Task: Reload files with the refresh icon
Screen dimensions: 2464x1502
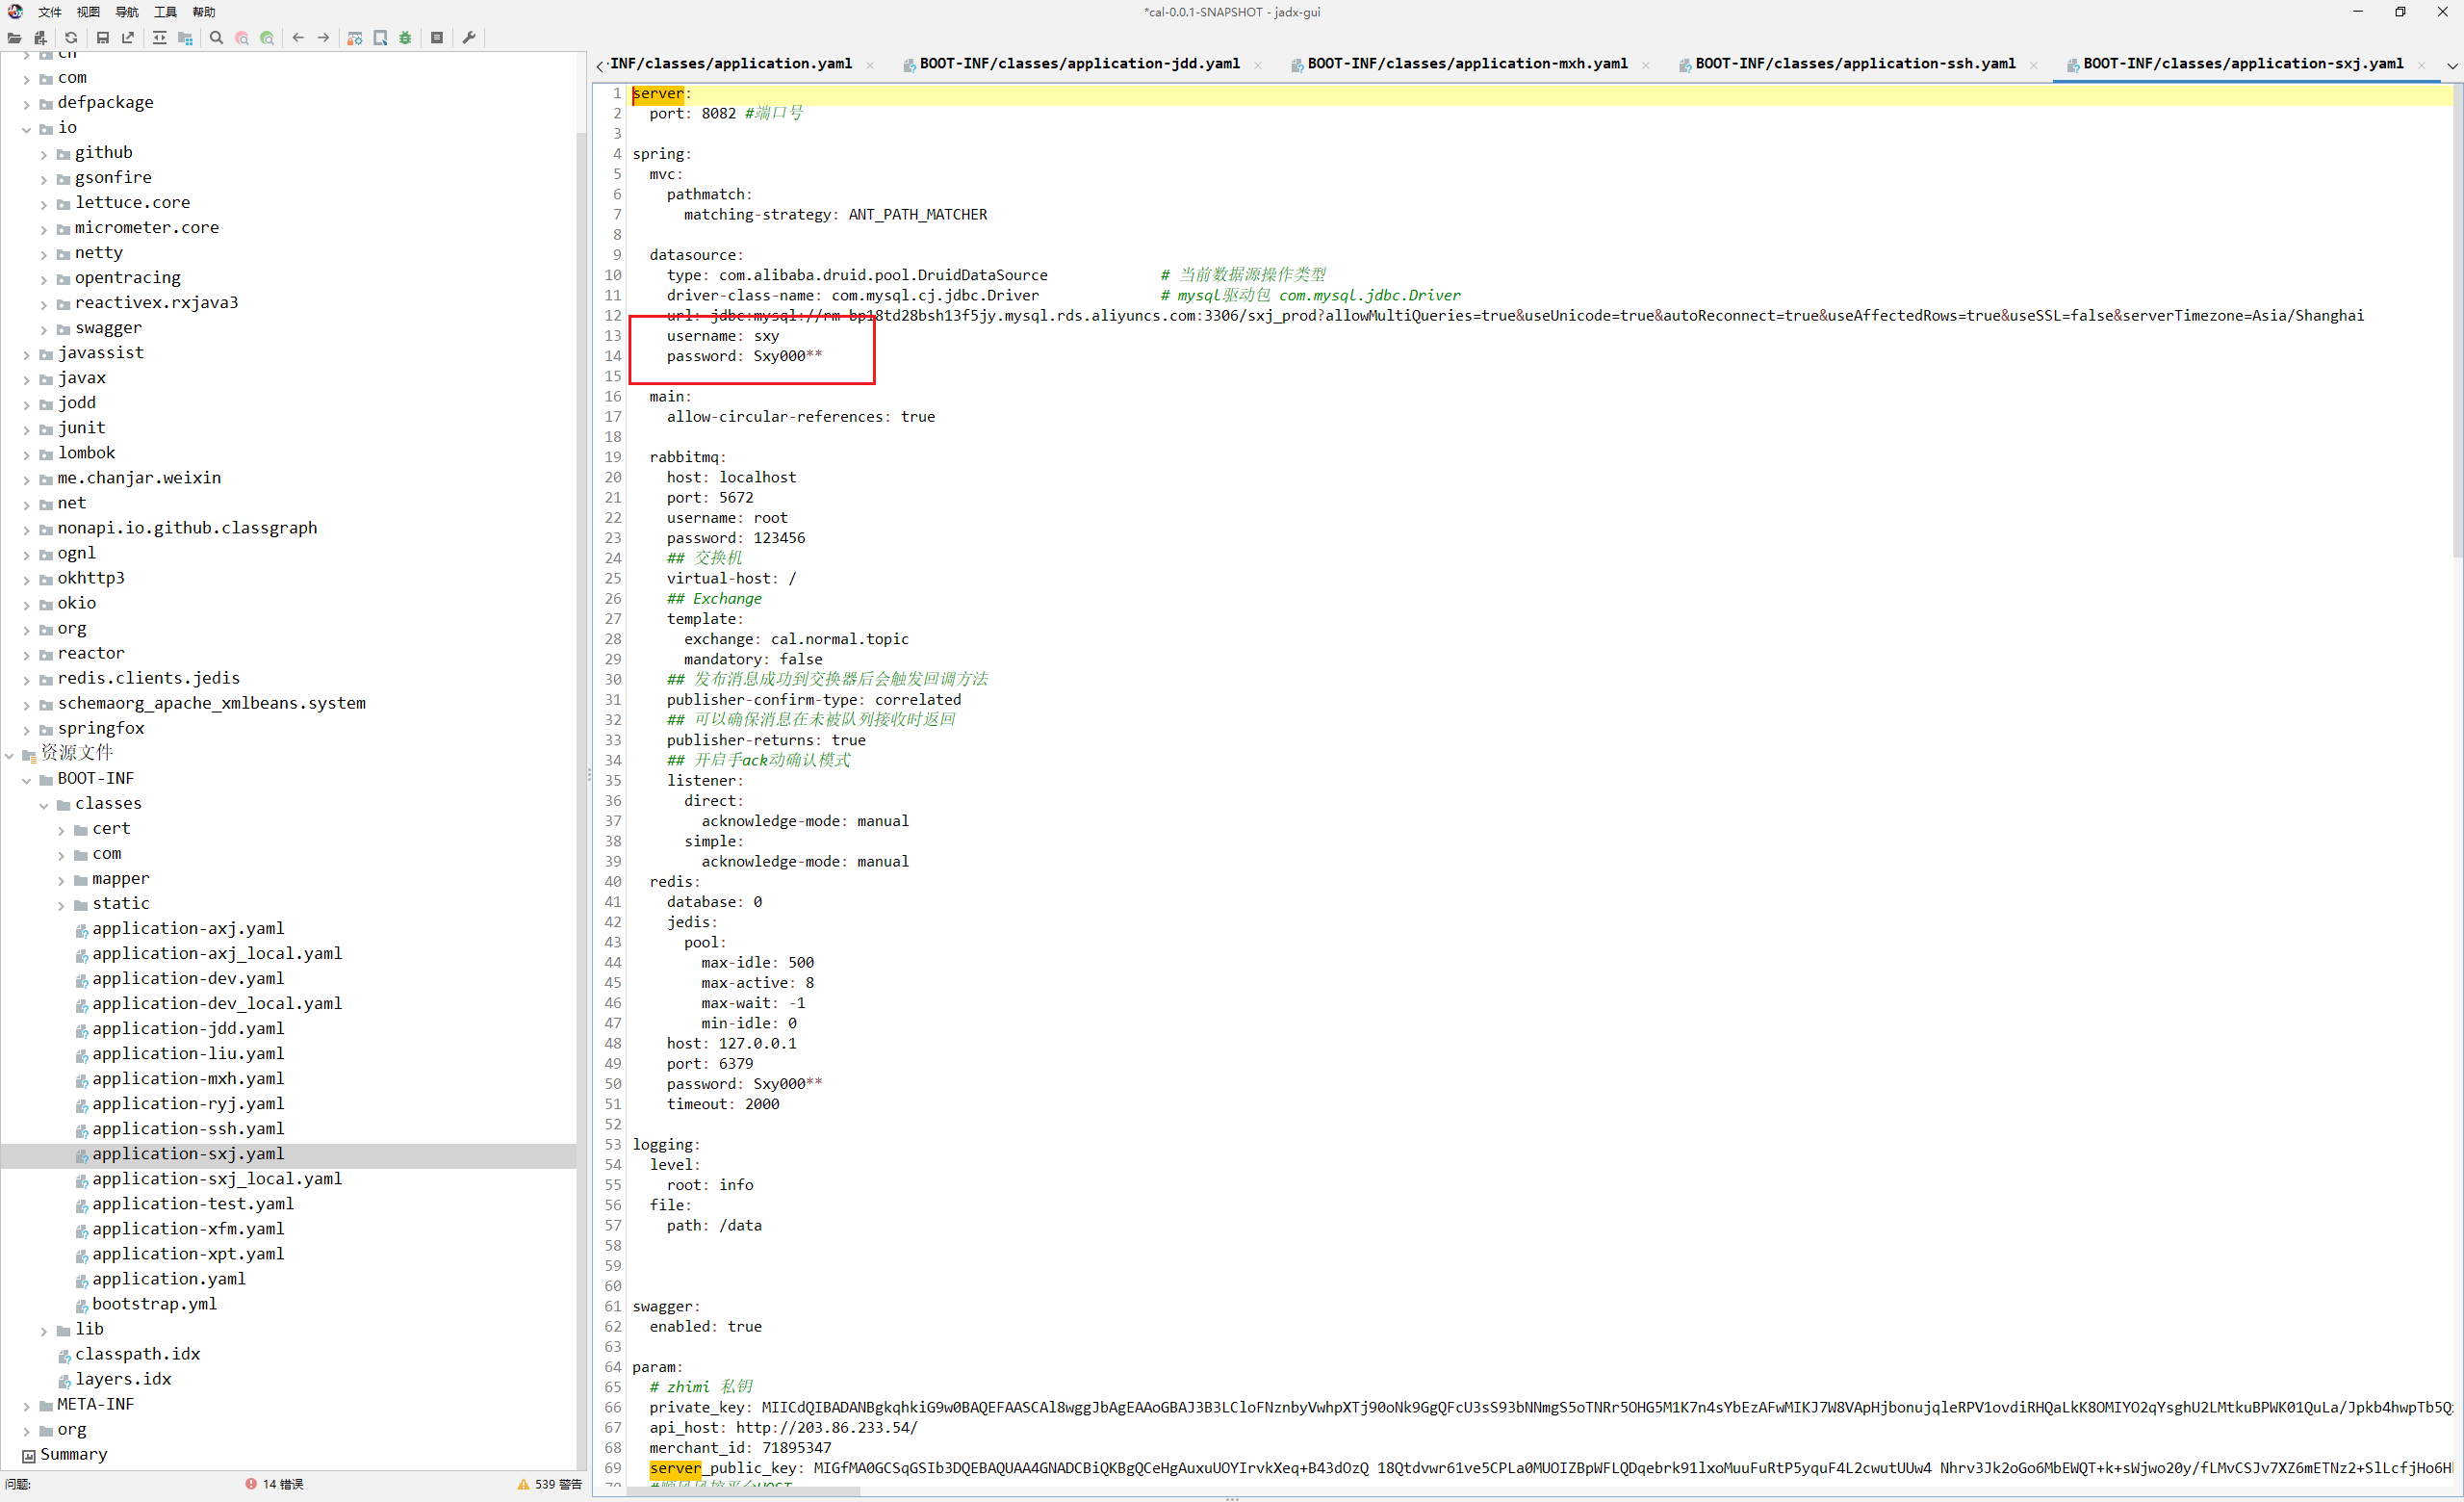Action: [71, 38]
